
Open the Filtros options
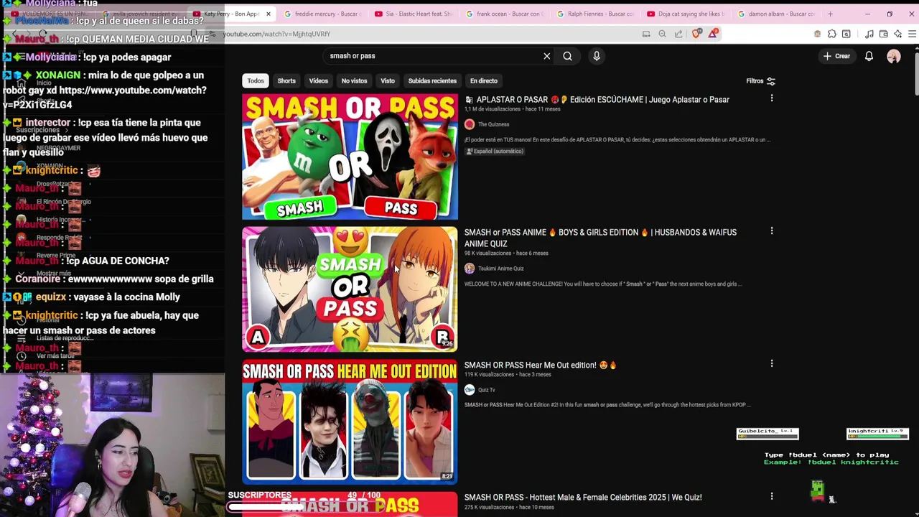click(760, 81)
